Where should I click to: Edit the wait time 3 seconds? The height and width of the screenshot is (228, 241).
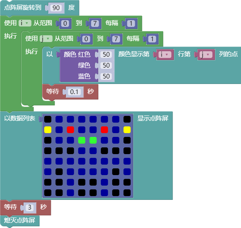(30, 207)
